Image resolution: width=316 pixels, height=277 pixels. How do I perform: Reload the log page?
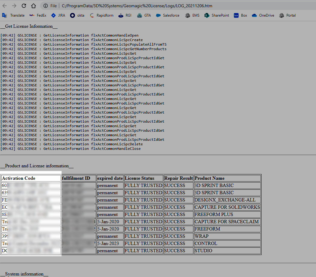(24, 5)
